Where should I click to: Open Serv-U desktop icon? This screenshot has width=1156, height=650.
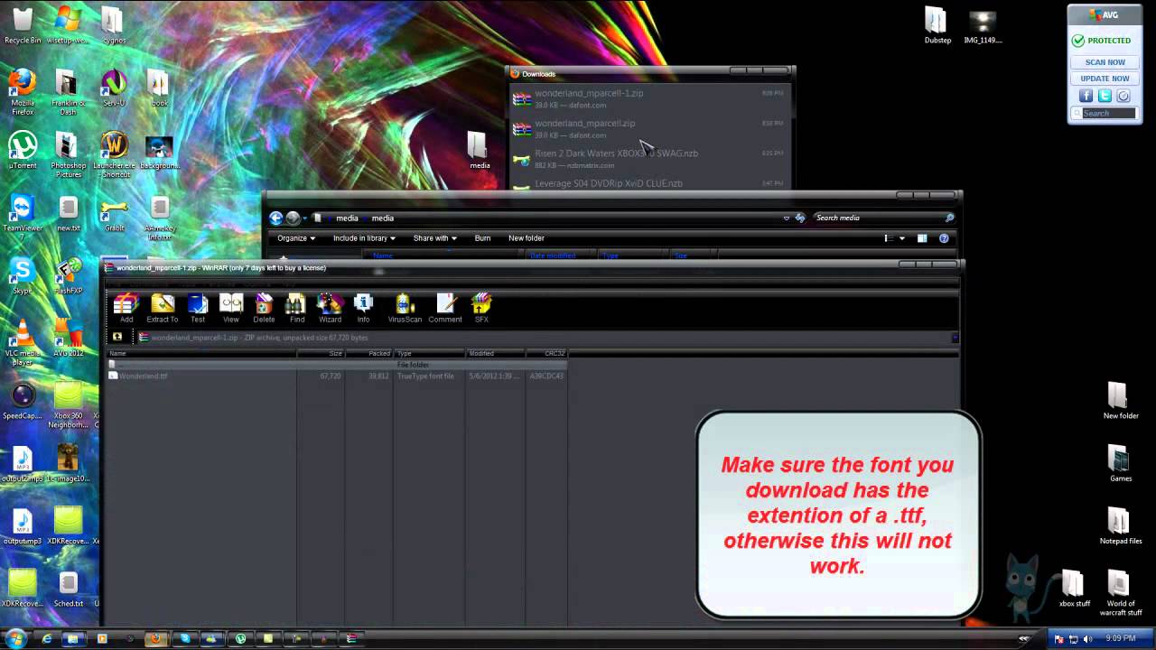click(114, 88)
